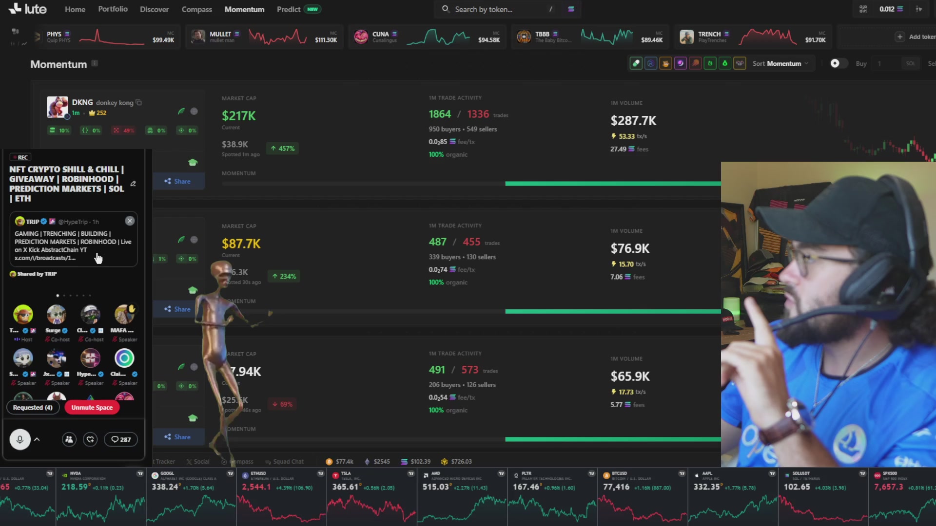Select the TRENCH token in watchlist bar
The width and height of the screenshot is (936, 526).
click(x=753, y=37)
